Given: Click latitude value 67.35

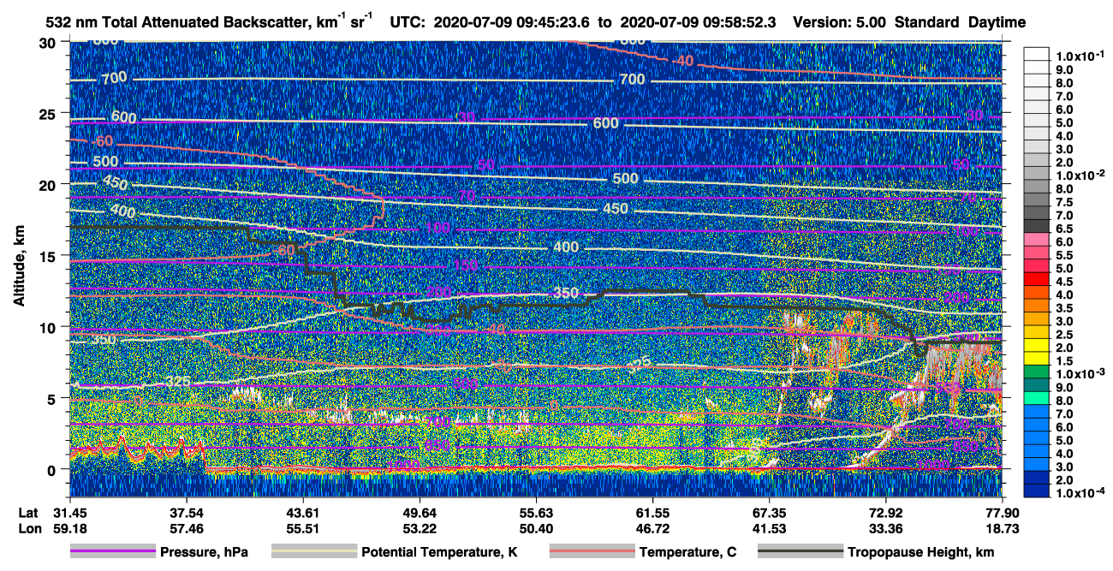Looking at the screenshot, I should (x=770, y=513).
